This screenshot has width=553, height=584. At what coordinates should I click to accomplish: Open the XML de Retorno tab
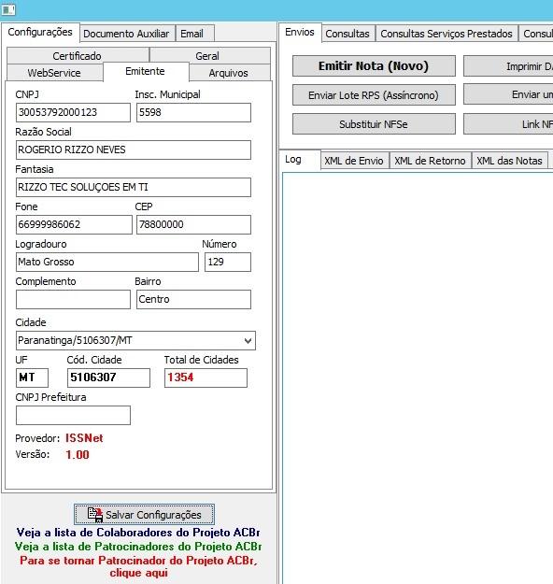coord(430,161)
